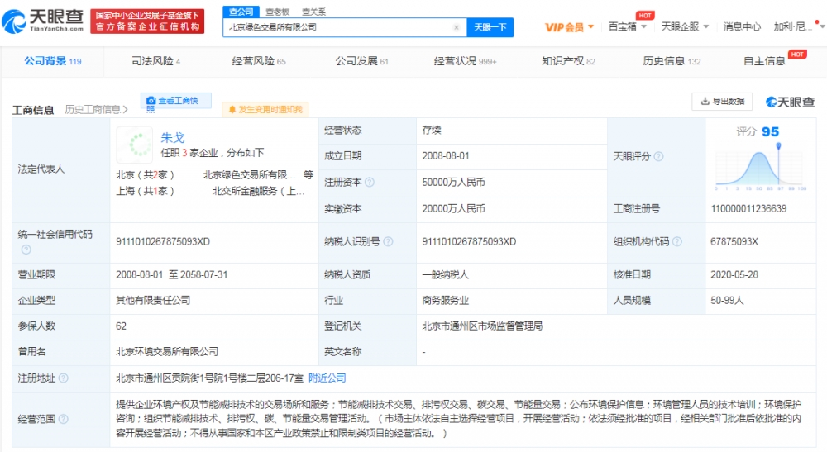Switch to 公司发展 tab

pos(362,61)
